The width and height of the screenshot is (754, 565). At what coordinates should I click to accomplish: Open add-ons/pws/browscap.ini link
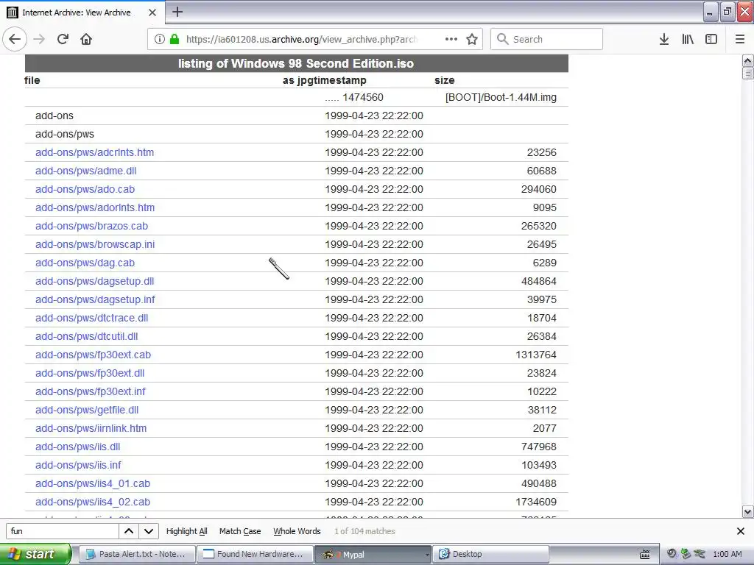pos(95,244)
